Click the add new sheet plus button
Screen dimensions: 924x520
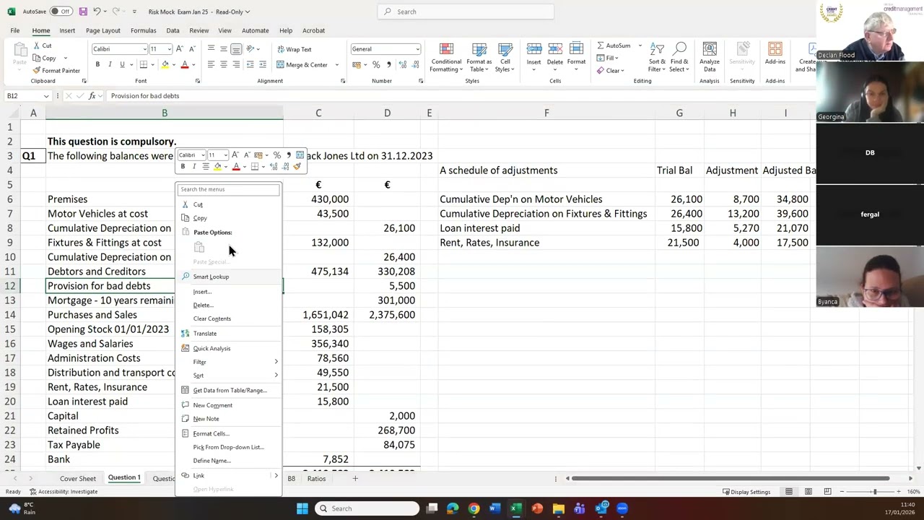point(355,479)
